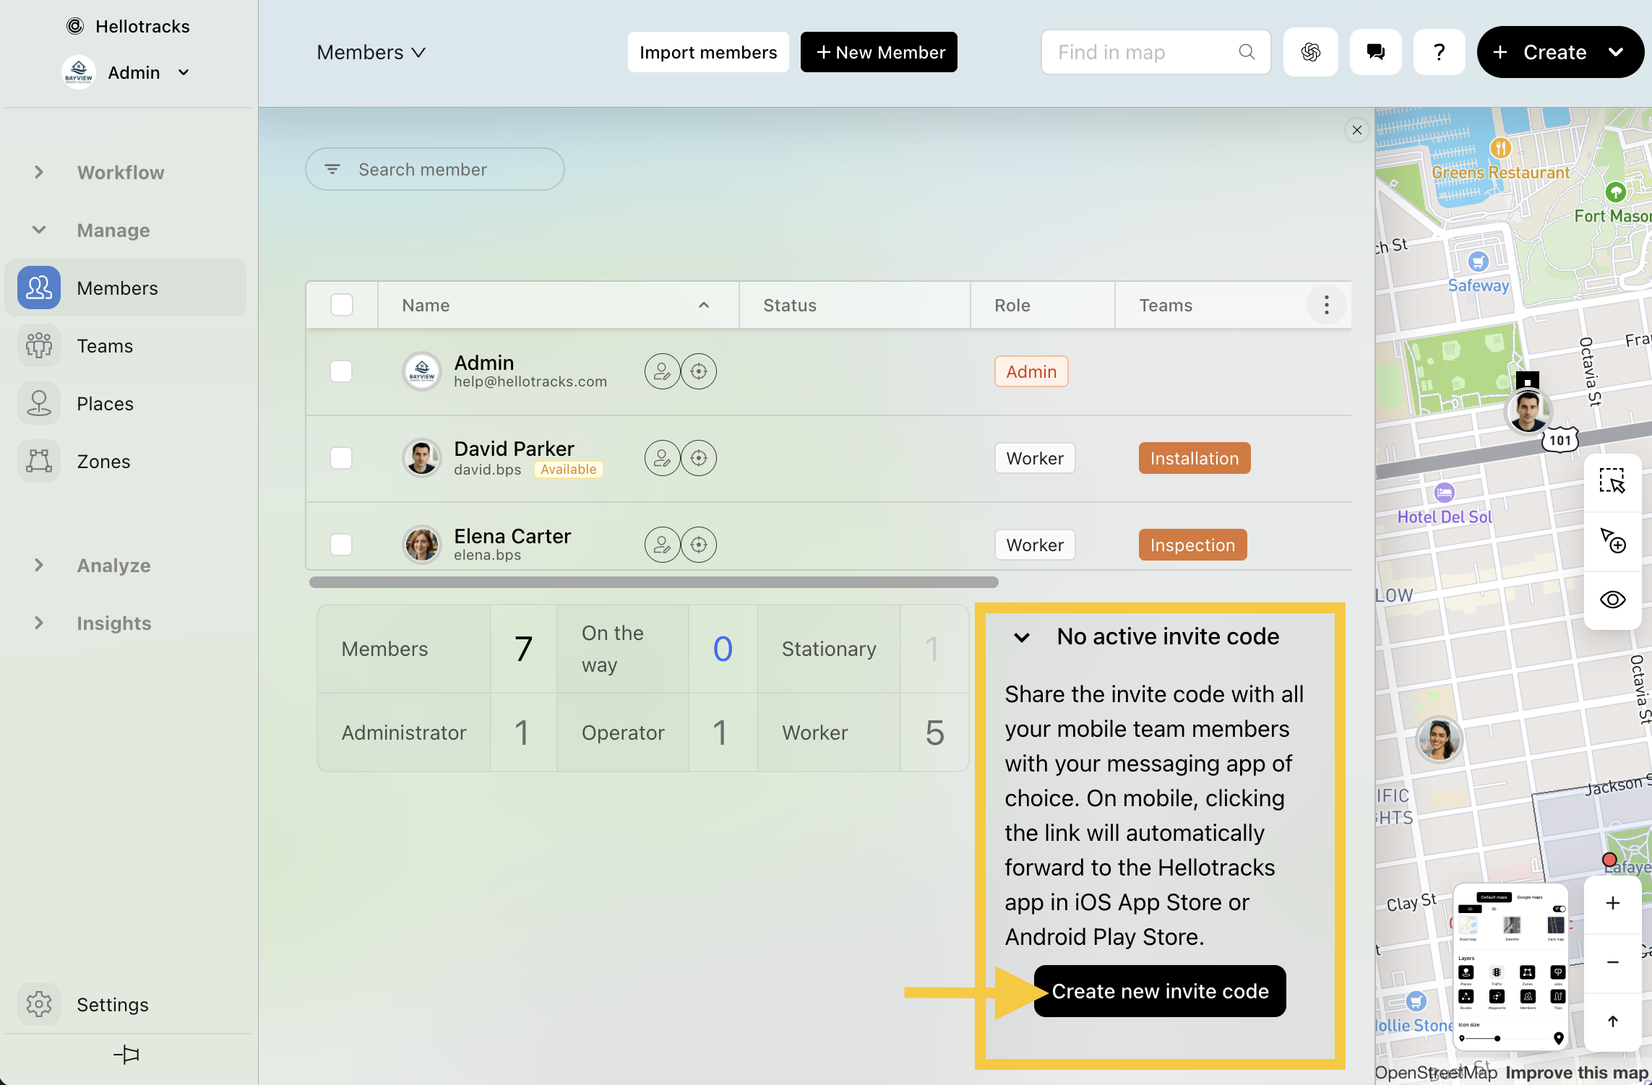
Task: Open Zones in the sidebar
Action: [x=125, y=461]
